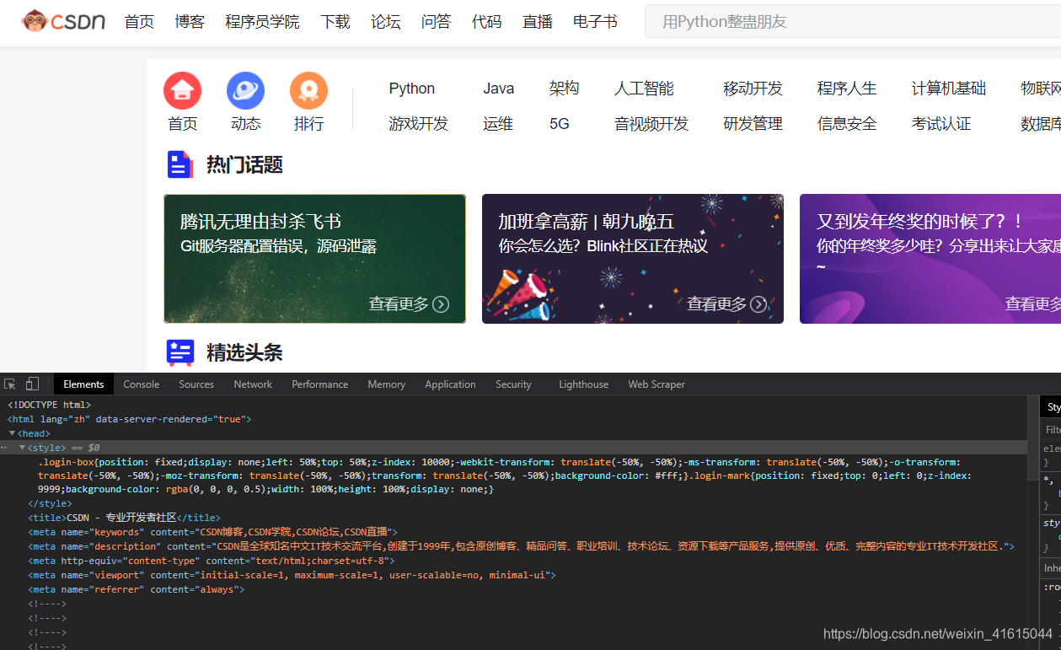The width and height of the screenshot is (1061, 650).
Task: Open 下载 in top navigation
Action: click(335, 22)
